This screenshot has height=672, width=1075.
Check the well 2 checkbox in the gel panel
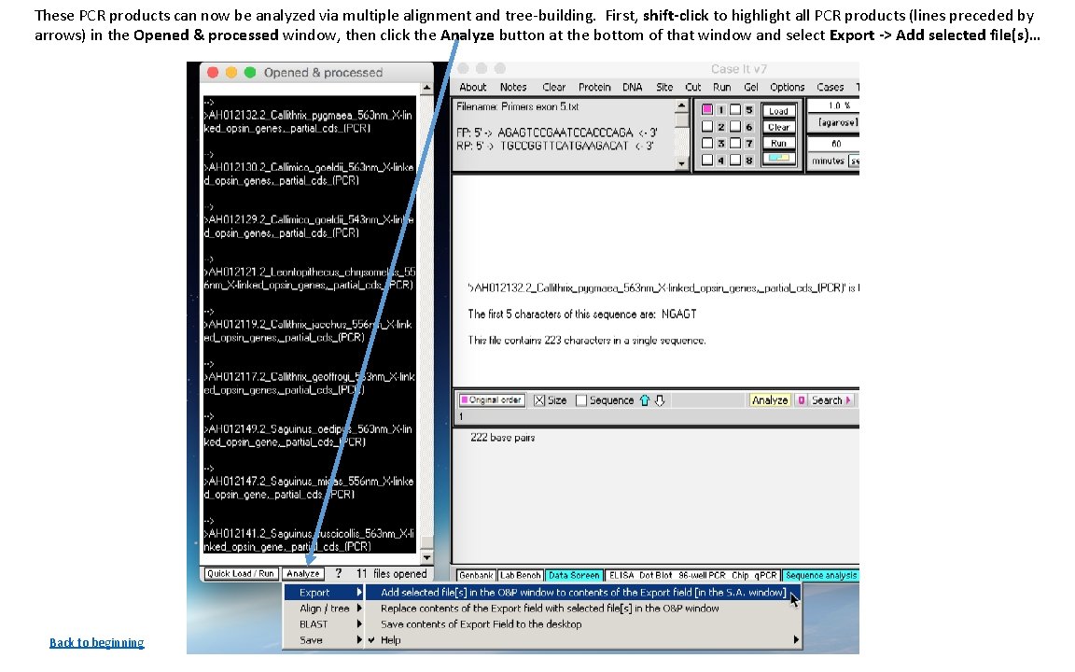point(707,127)
